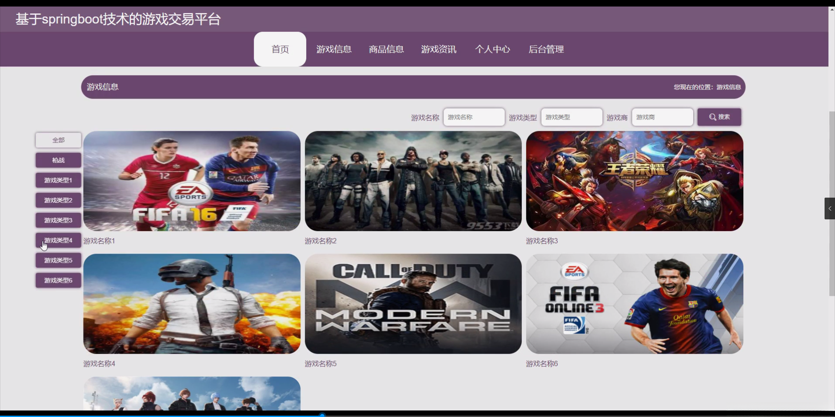Filter by 游戏类型4 category
The height and width of the screenshot is (417, 835).
tap(58, 240)
